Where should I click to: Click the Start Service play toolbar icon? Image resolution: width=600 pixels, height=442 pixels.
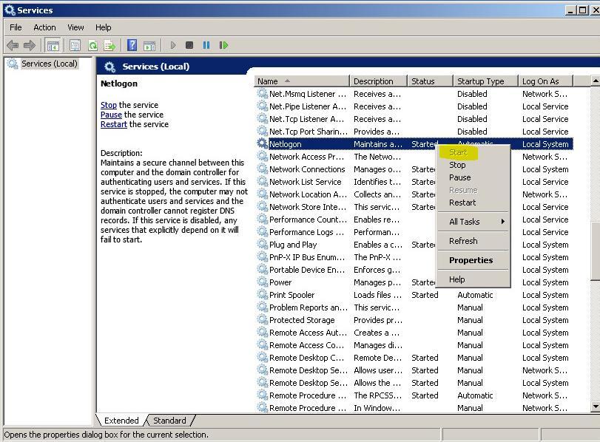173,46
